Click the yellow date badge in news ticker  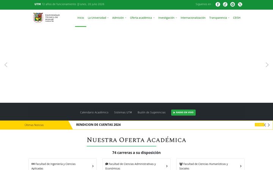[x=259, y=125]
